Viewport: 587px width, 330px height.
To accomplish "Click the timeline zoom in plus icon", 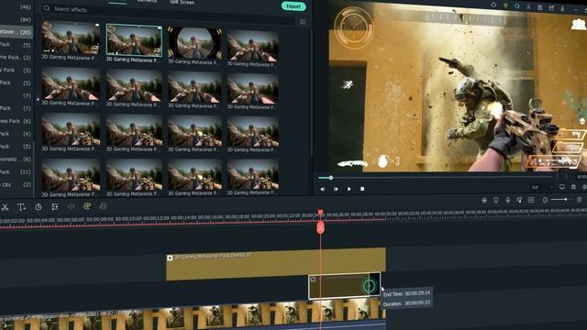I will coord(579,200).
